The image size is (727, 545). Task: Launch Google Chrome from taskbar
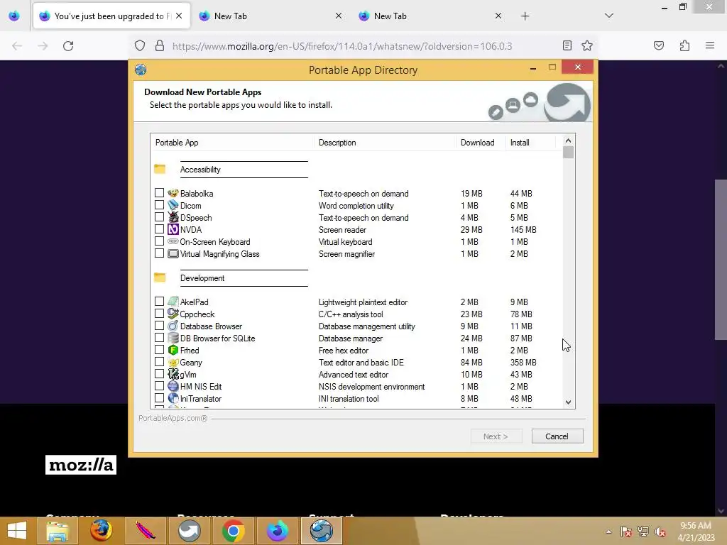pos(233,531)
